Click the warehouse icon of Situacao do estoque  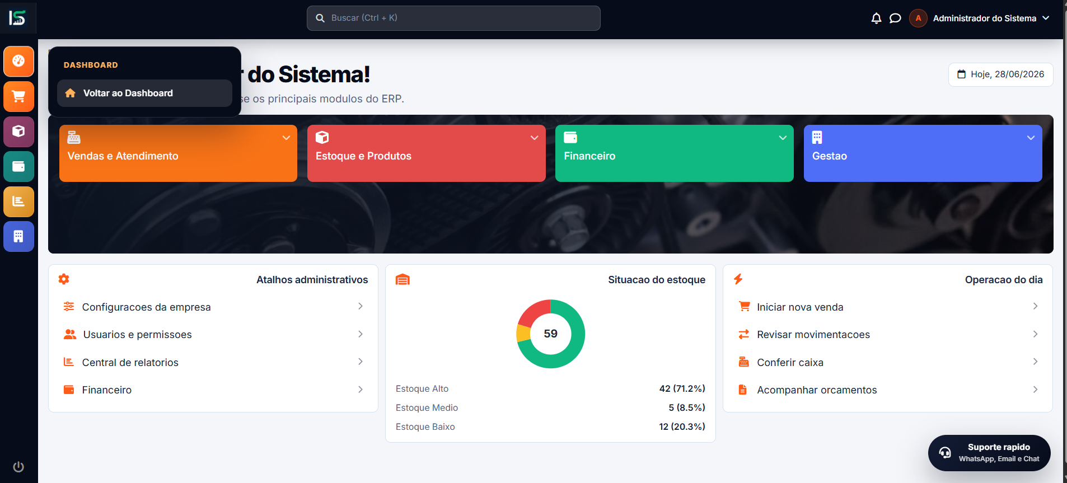coord(403,279)
